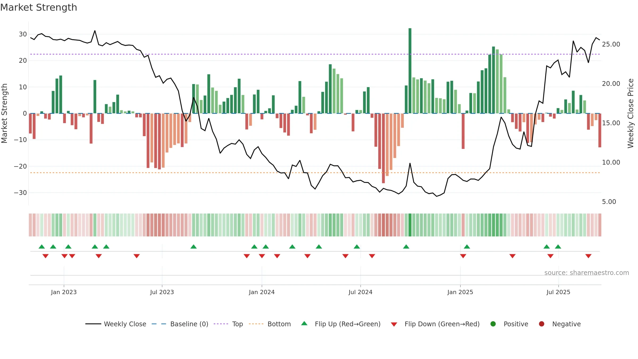Click the green Flip Up triangle in legend
The height and width of the screenshot is (359, 638).
tap(304, 323)
